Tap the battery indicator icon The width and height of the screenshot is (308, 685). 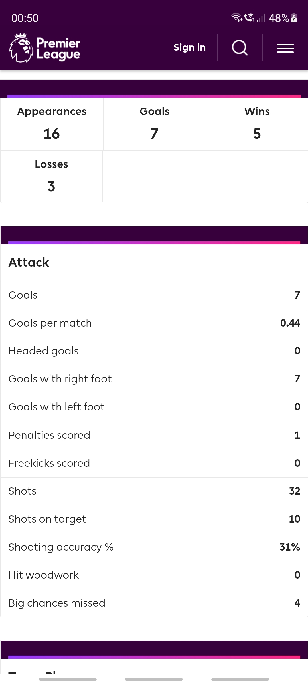[x=294, y=18]
